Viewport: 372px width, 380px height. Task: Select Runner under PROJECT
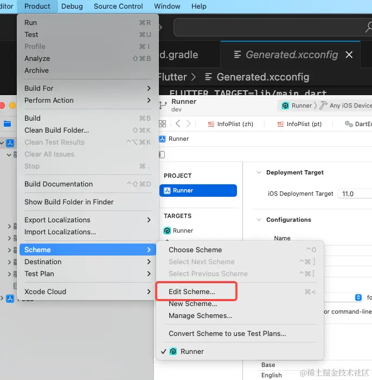pyautogui.click(x=198, y=190)
